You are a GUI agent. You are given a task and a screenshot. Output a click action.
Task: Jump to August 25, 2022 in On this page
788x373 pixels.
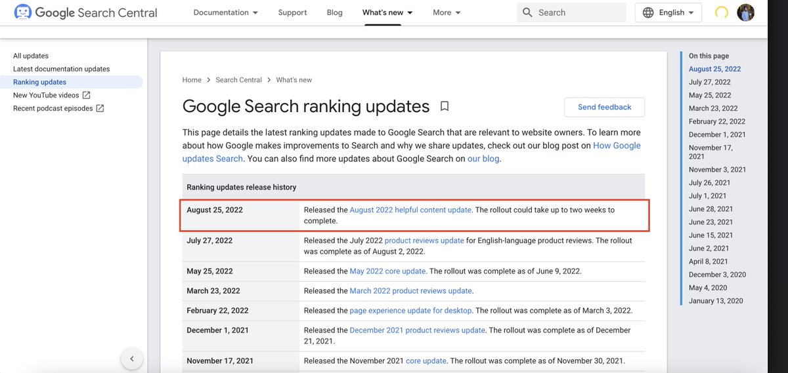714,69
